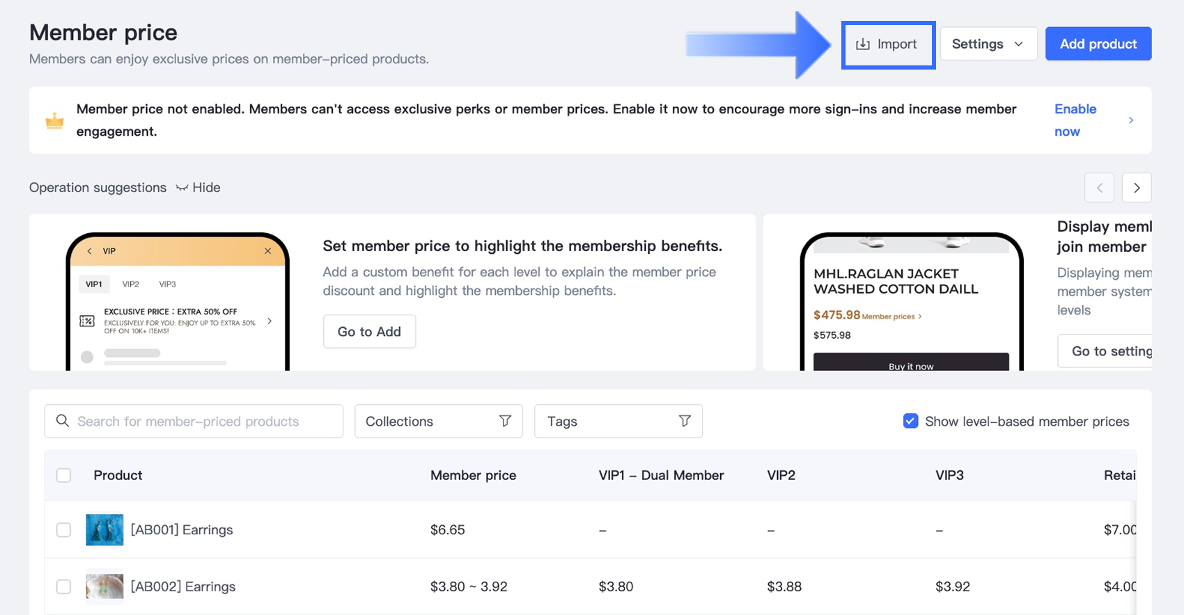Select all products with the header checkbox
The image size is (1184, 615).
(x=63, y=475)
